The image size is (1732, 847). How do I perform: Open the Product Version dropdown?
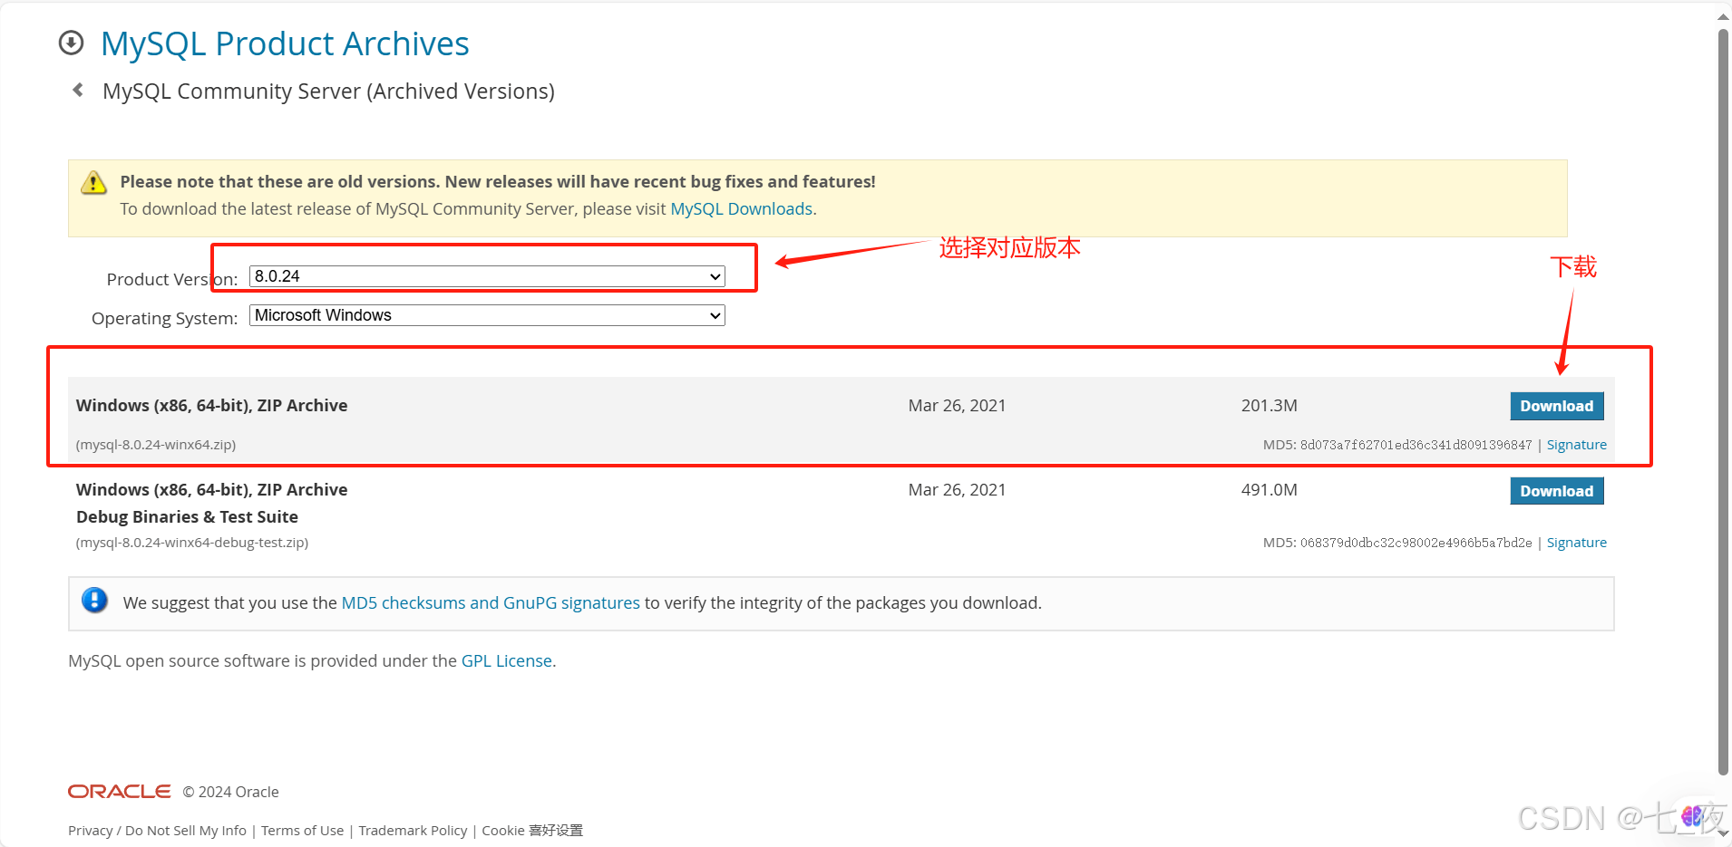pyautogui.click(x=487, y=276)
